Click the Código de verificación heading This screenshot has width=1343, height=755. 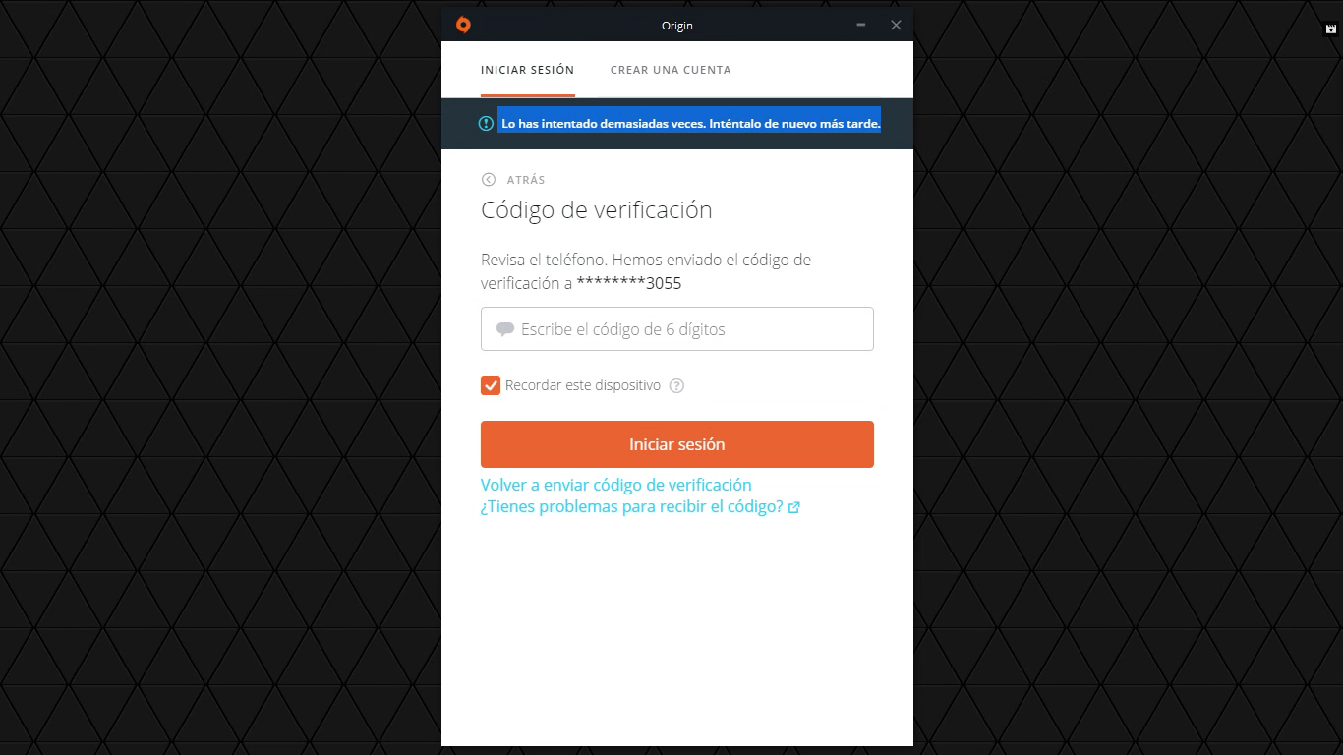click(x=597, y=210)
